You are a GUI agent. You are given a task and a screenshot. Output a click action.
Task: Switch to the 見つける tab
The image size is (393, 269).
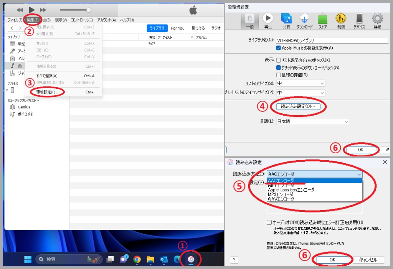[x=198, y=28]
